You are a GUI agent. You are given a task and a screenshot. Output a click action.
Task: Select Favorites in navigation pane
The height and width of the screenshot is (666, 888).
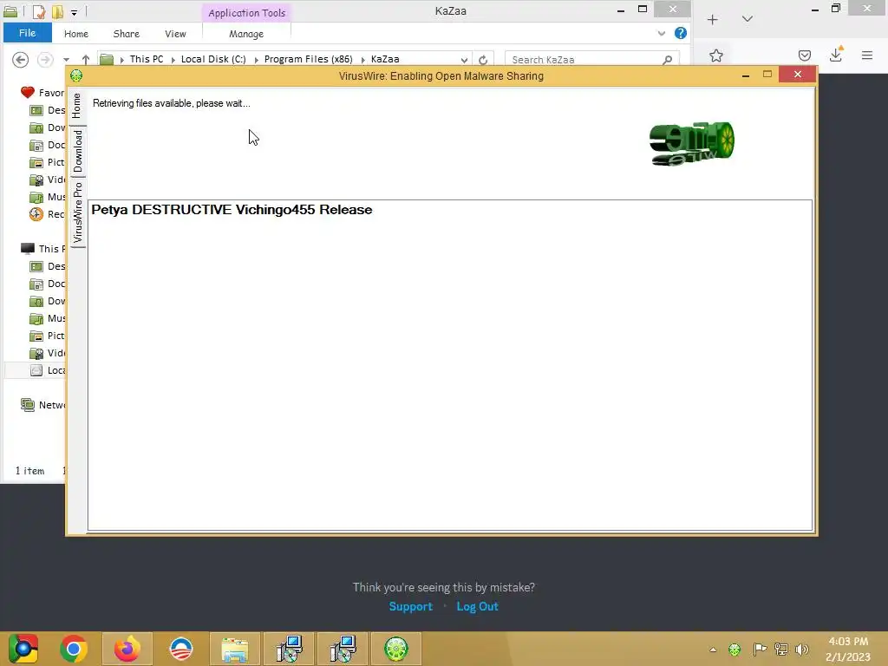pos(42,92)
